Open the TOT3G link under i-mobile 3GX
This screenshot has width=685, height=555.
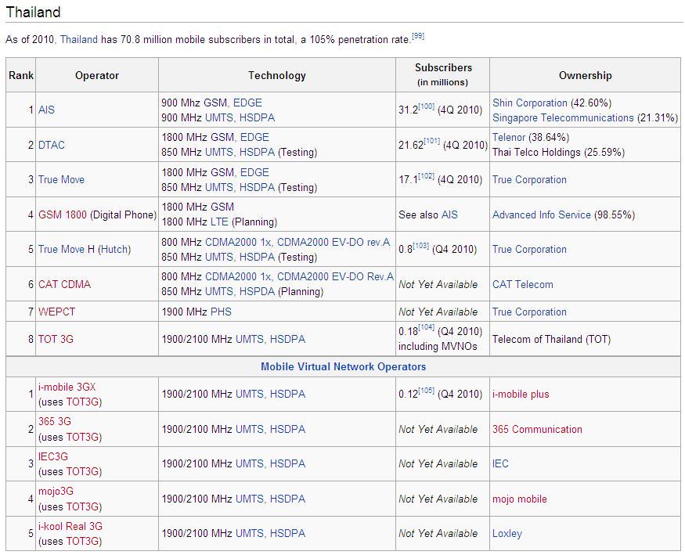(82, 402)
